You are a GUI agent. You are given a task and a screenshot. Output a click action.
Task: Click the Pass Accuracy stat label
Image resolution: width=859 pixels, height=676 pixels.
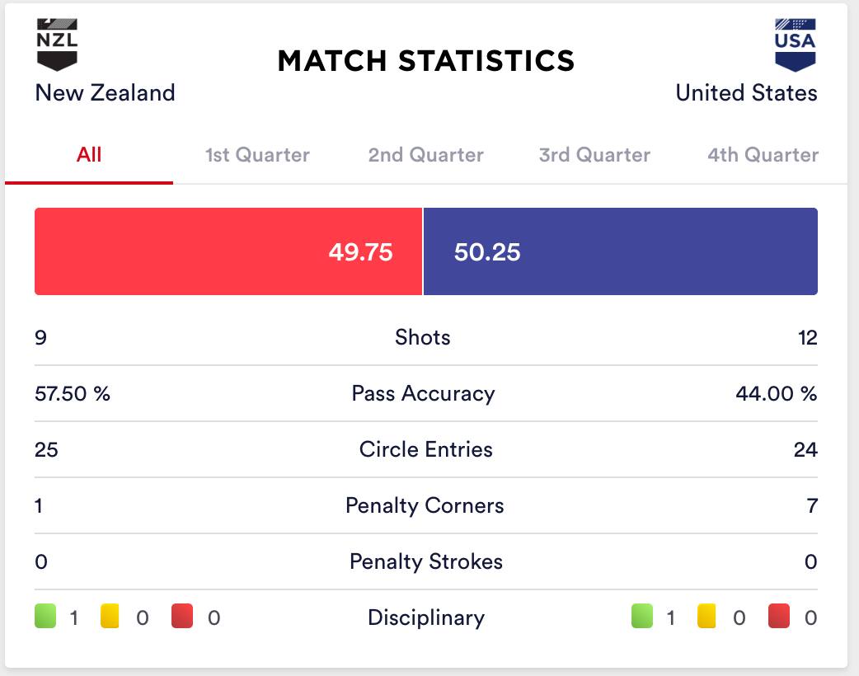(423, 393)
